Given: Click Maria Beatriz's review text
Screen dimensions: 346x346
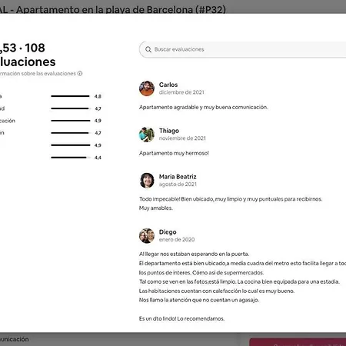Looking at the screenshot, I should [231, 204].
